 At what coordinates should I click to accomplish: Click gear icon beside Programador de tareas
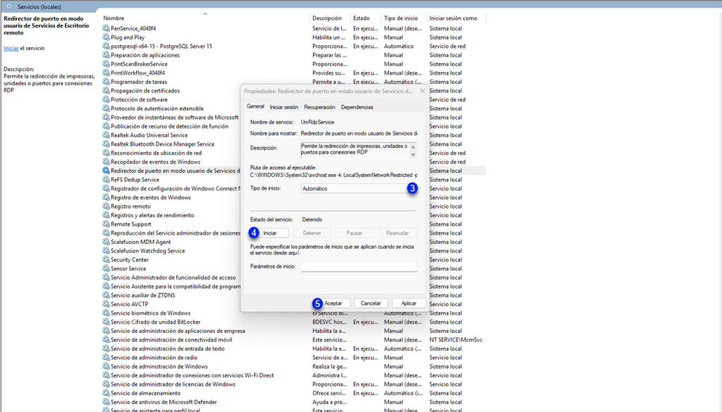[106, 82]
